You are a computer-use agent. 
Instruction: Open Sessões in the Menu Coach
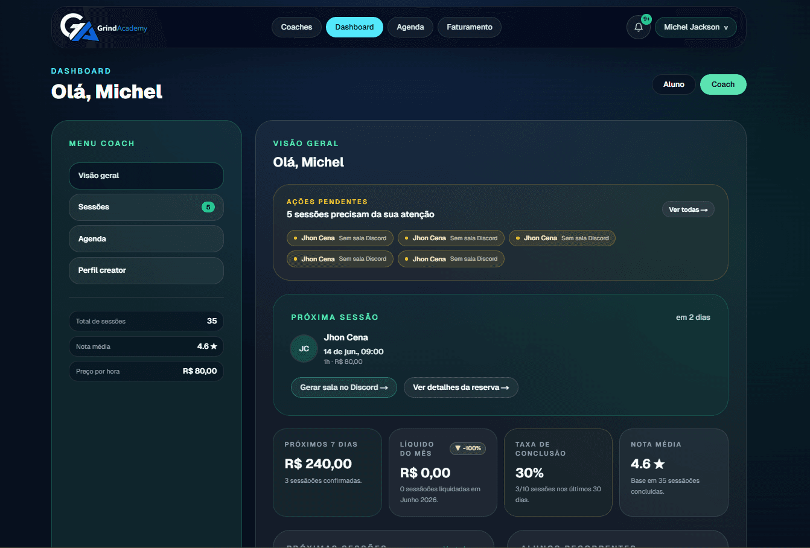click(146, 207)
